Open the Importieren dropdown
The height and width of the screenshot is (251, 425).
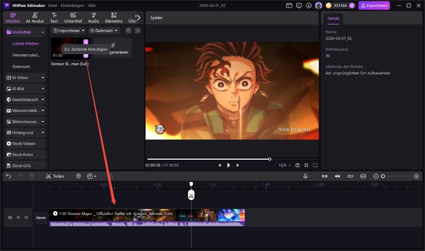point(69,31)
